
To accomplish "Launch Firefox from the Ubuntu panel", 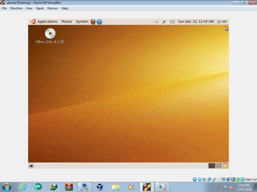I will (x=93, y=21).
